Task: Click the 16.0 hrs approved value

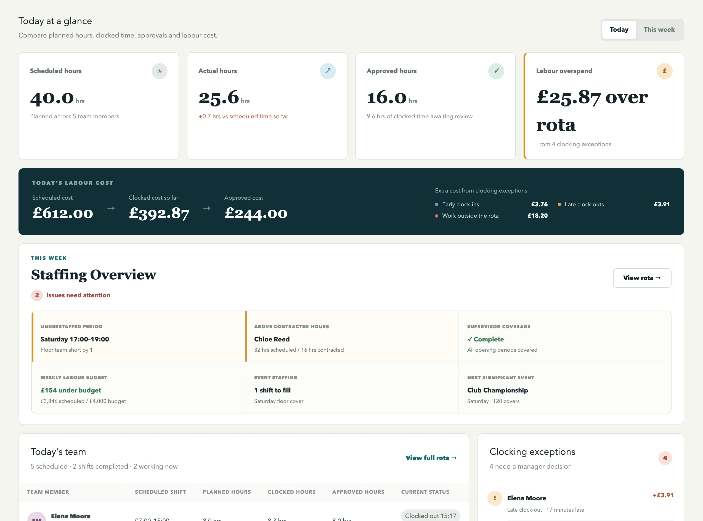Action: 392,98
